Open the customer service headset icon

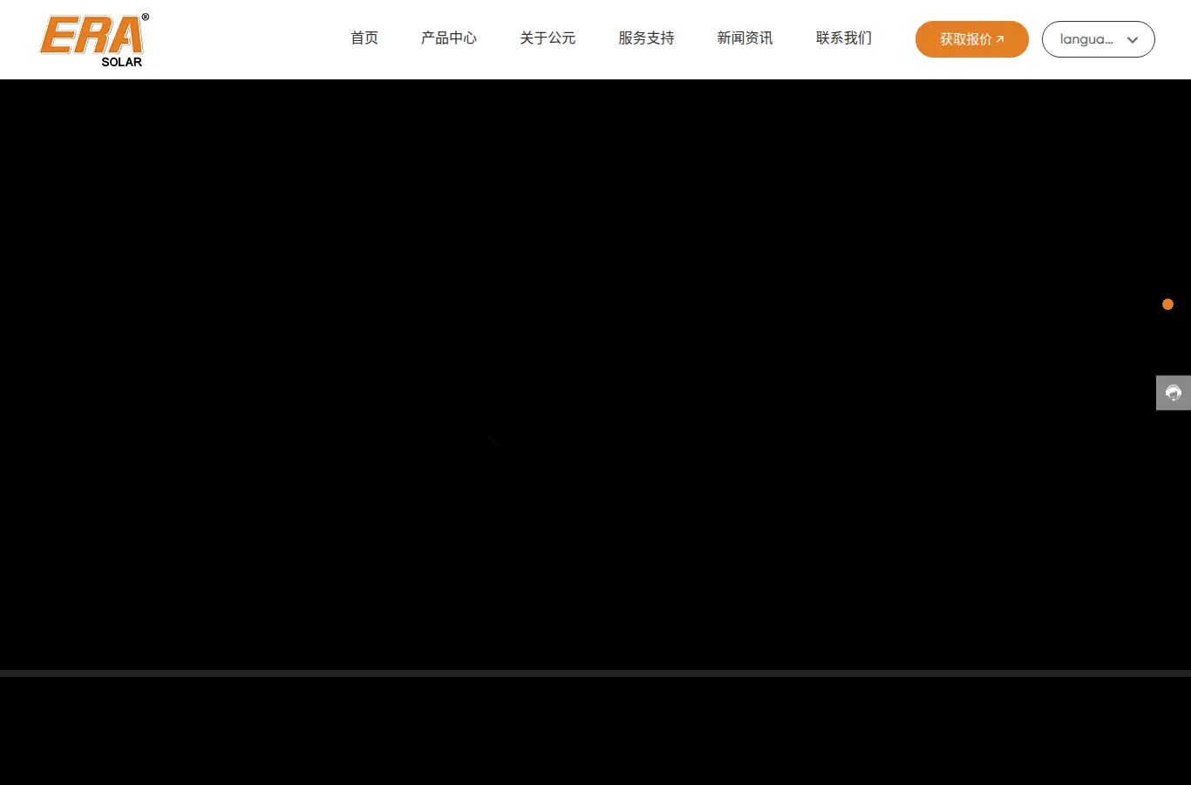[x=1174, y=392]
